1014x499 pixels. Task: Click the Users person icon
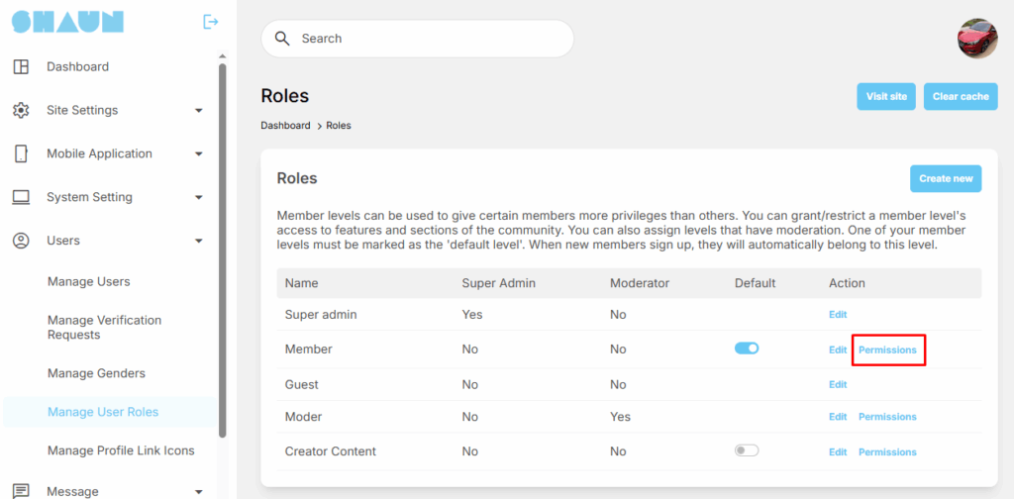pos(21,241)
